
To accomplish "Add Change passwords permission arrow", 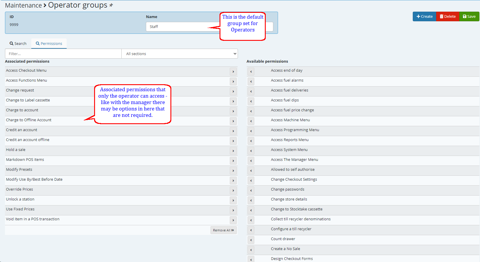I will point(251,191).
